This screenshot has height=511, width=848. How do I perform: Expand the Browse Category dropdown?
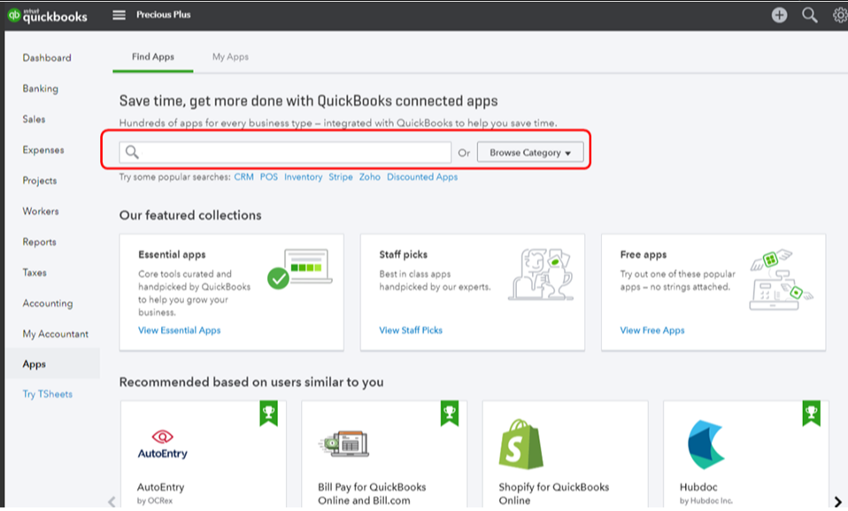pos(531,152)
